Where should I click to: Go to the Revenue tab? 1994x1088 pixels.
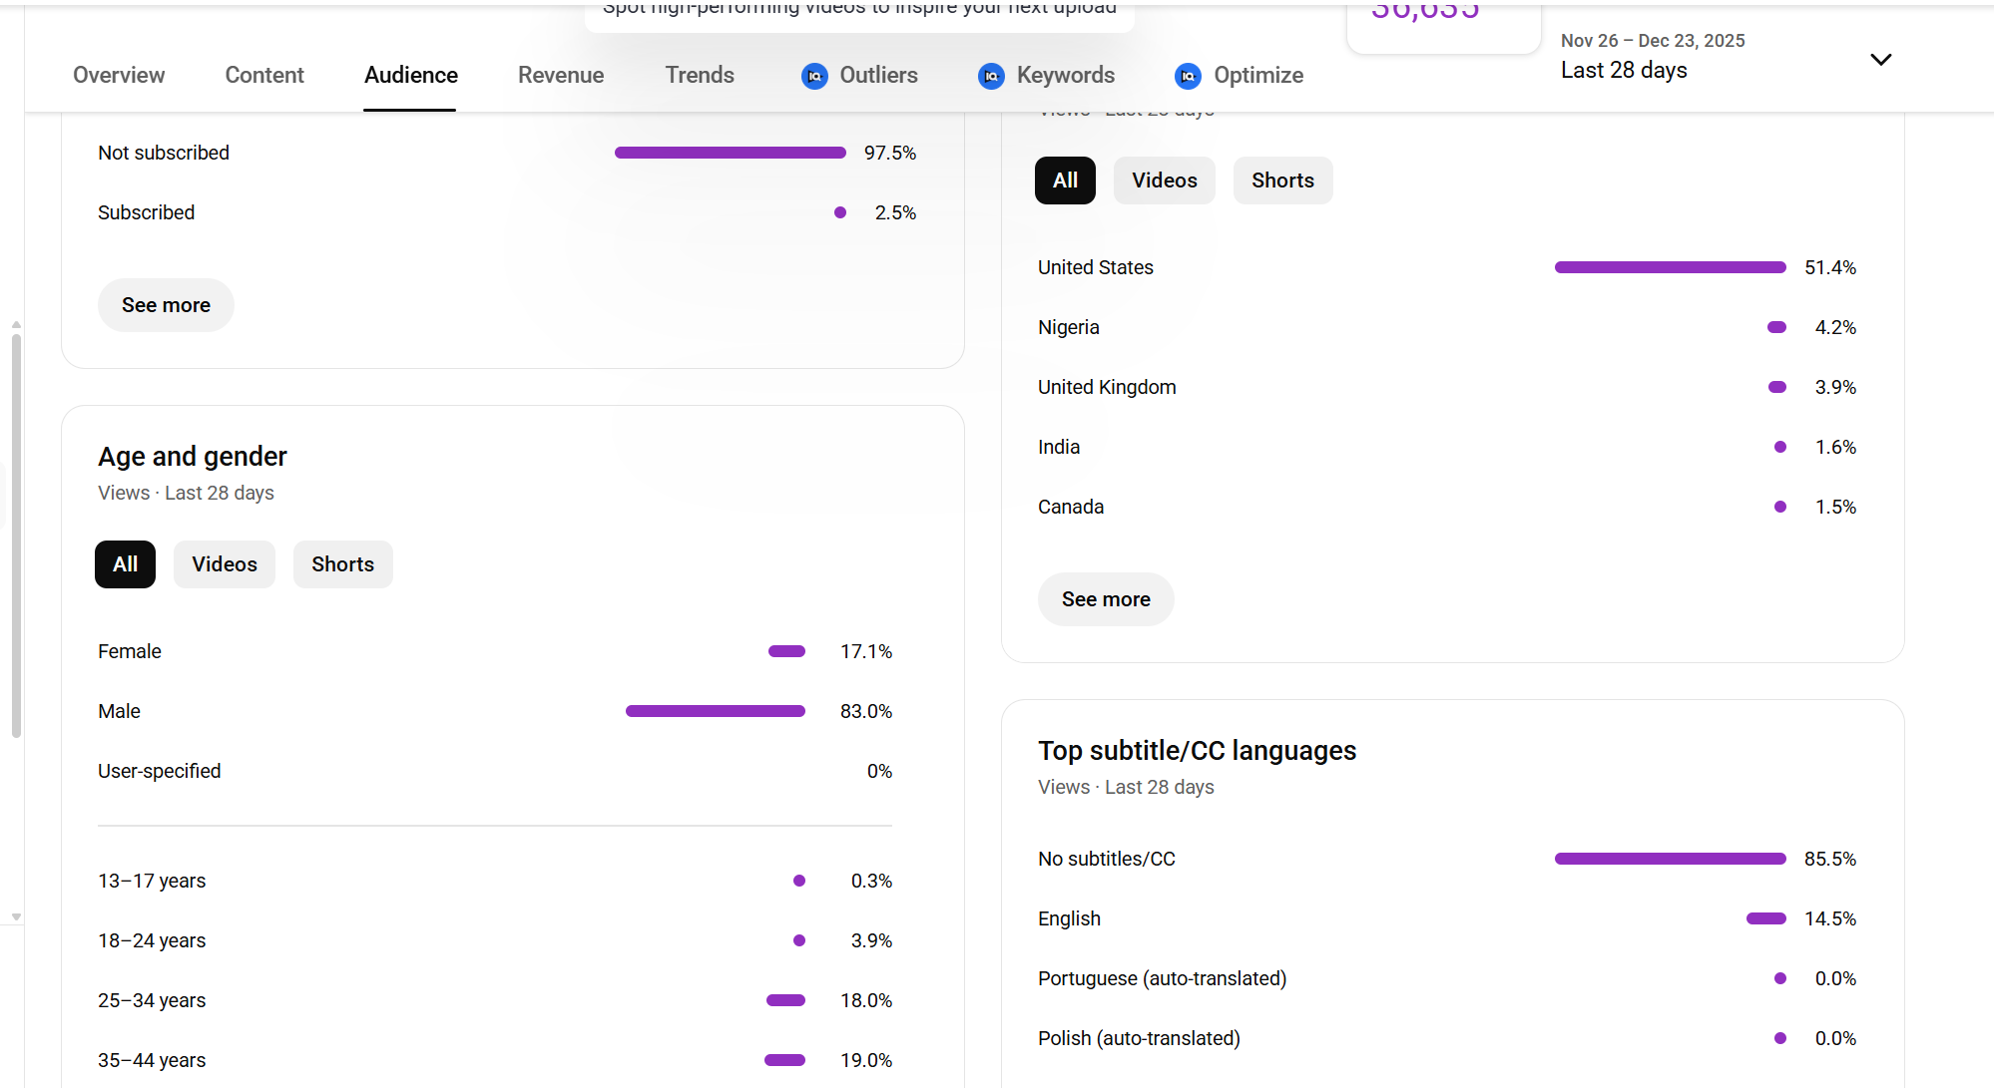point(561,76)
